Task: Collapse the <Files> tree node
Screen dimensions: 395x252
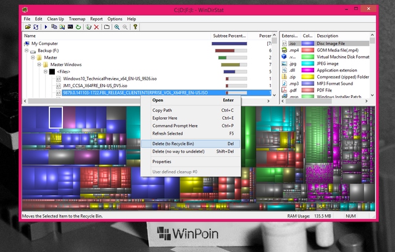Action: (x=45, y=72)
